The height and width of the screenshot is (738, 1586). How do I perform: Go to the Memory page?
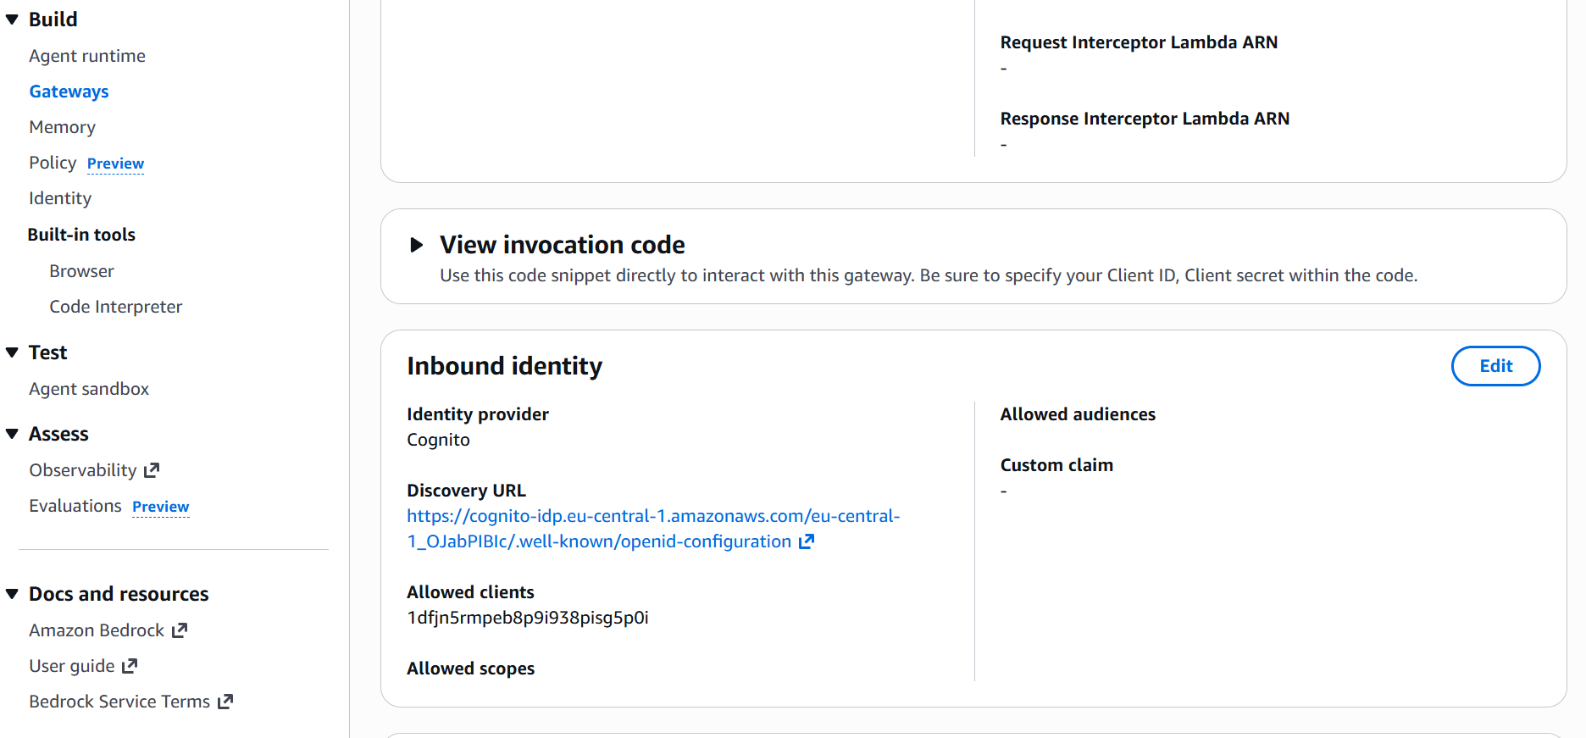click(62, 127)
